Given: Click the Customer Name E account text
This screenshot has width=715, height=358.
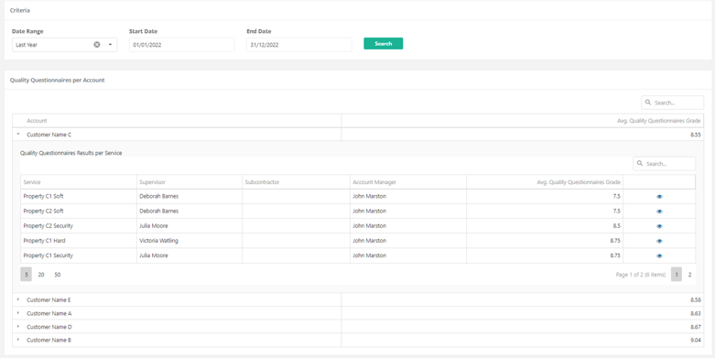Looking at the screenshot, I should 49,299.
